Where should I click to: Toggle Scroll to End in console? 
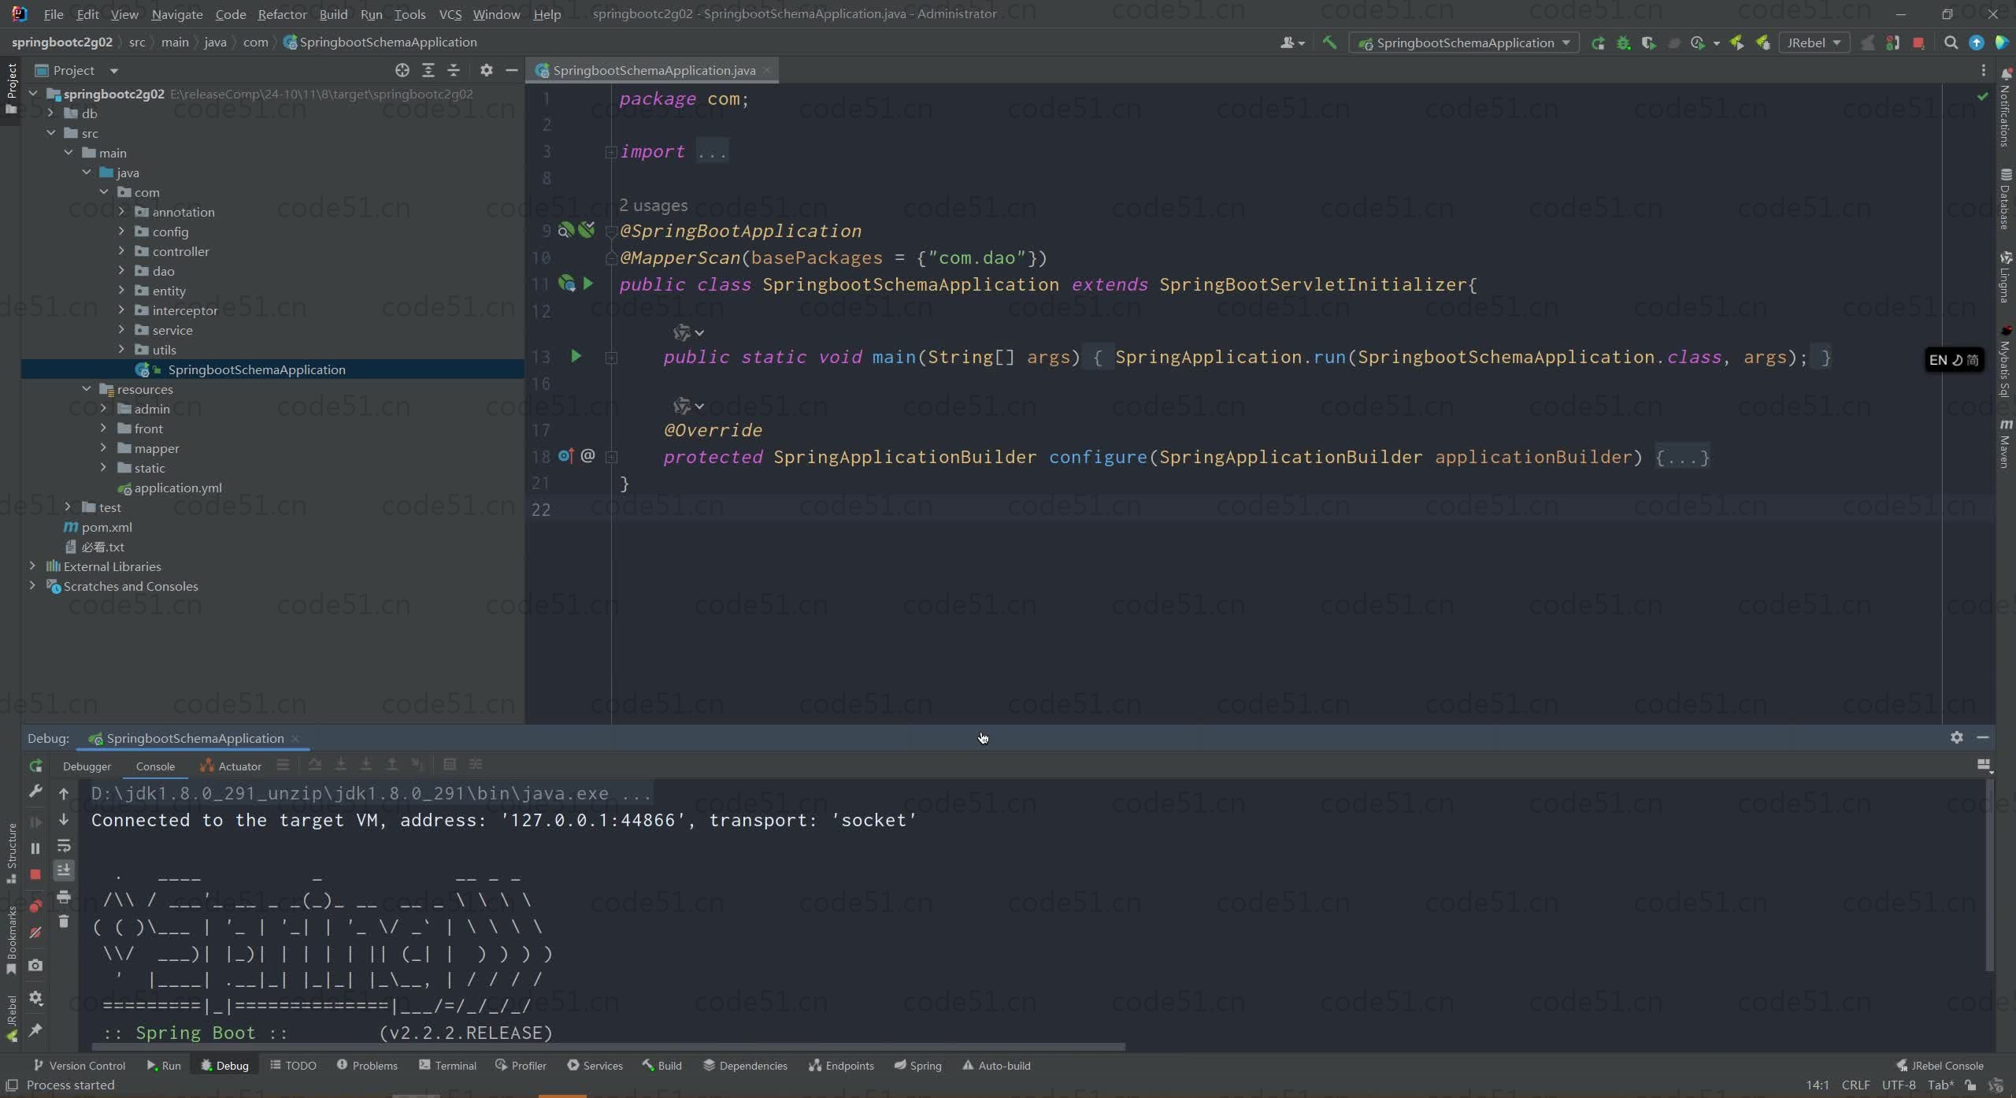[x=64, y=870]
